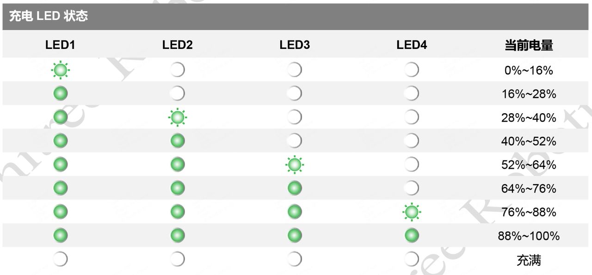Click the off LED4 in the 充满 row
This screenshot has width=592, height=275.
411,259
